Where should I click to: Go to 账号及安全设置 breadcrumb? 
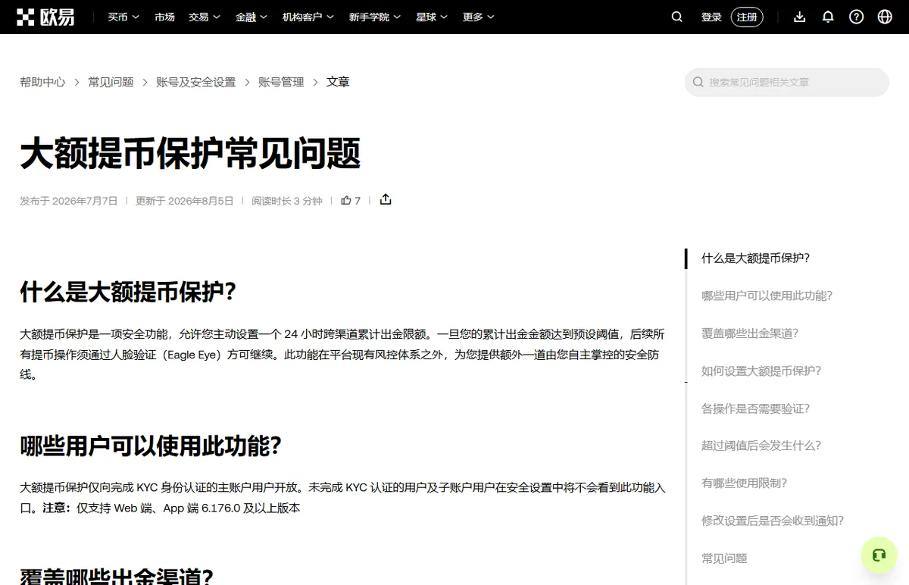click(x=196, y=82)
